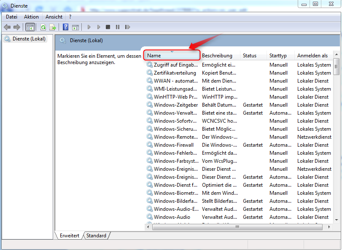Refresh the services list

coord(43,27)
